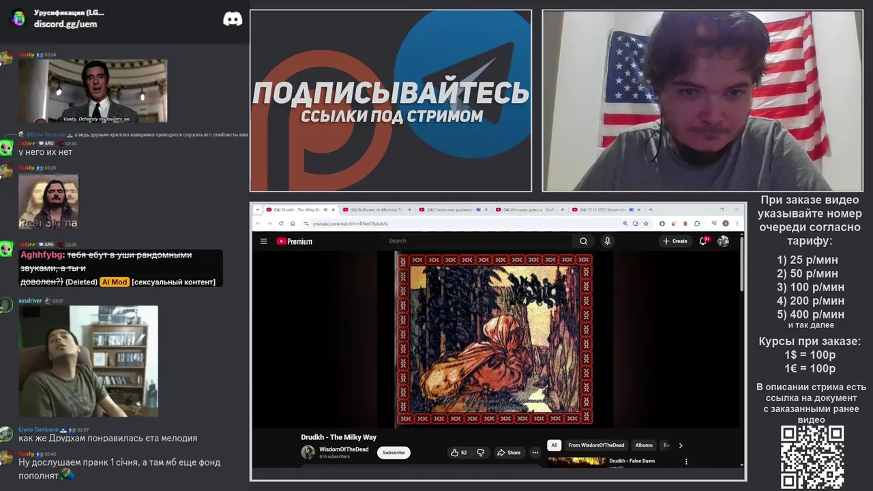The width and height of the screenshot is (873, 491).
Task: Mute the Drudkh tab audio icon
Action: click(x=325, y=209)
